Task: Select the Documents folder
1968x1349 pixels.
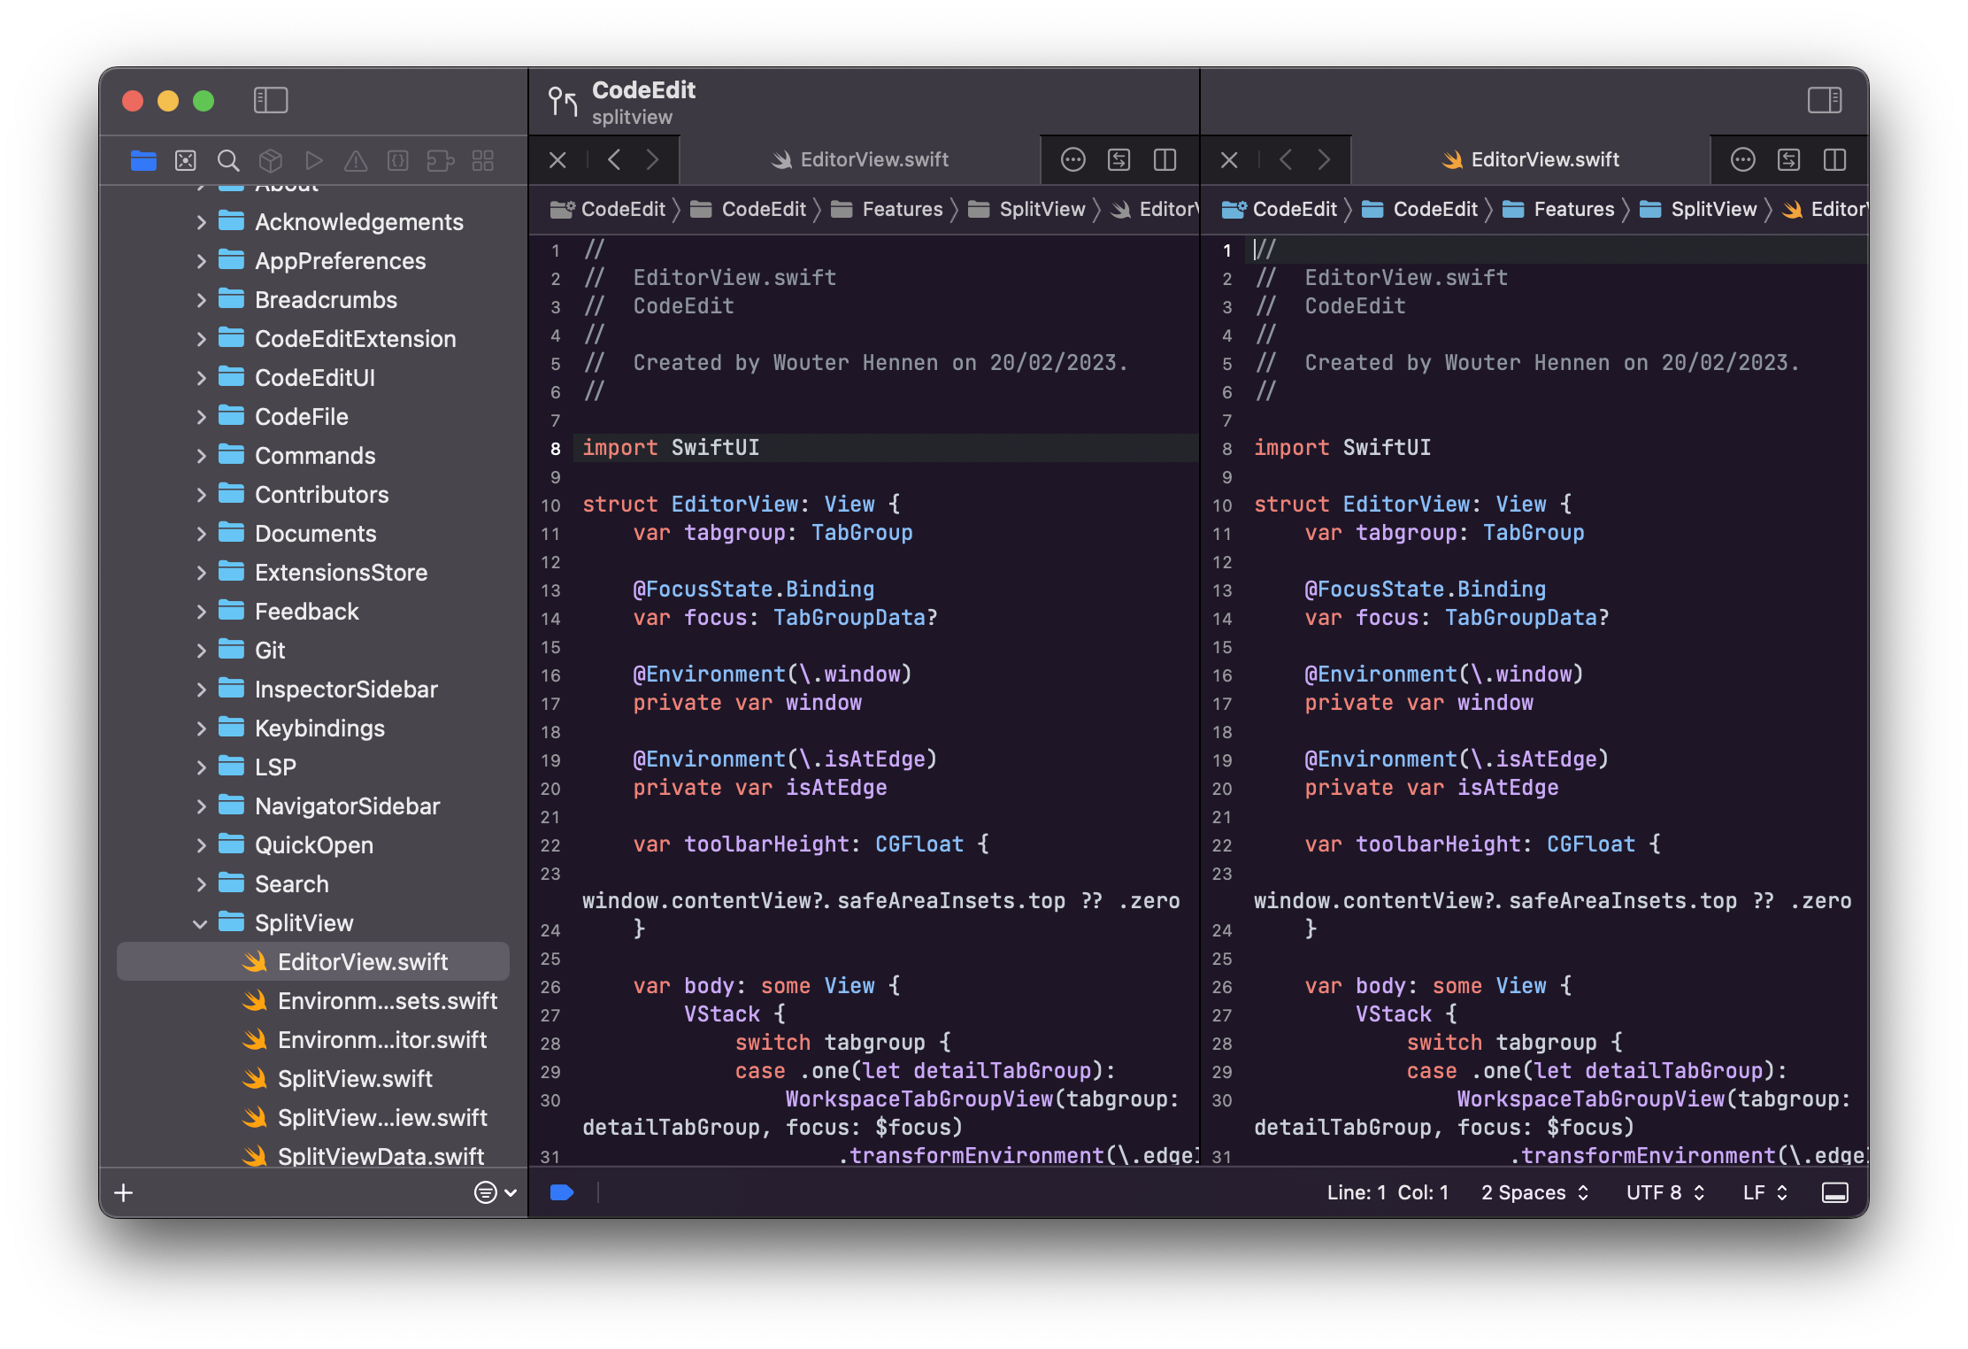Action: (314, 534)
